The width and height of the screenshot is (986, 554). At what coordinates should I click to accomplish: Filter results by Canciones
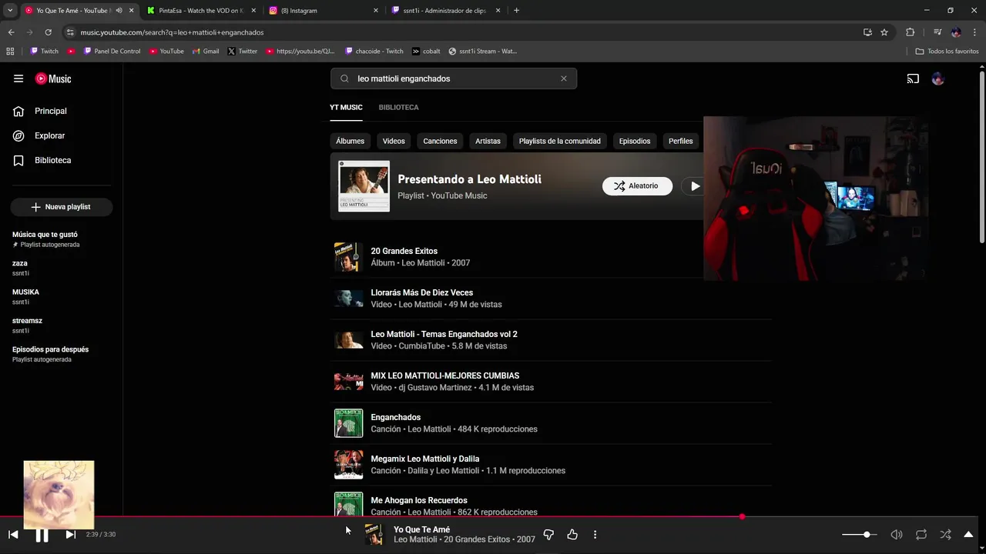click(x=440, y=141)
